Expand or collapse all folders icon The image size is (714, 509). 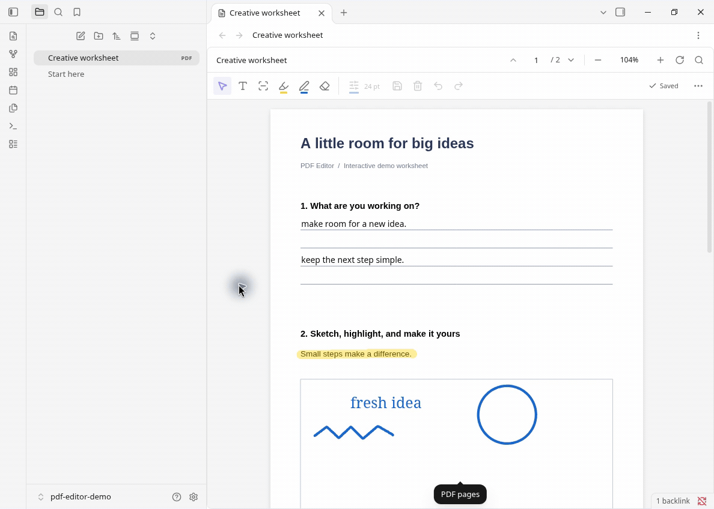click(153, 36)
